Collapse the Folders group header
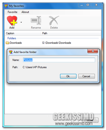 pyautogui.click(x=12, y=38)
